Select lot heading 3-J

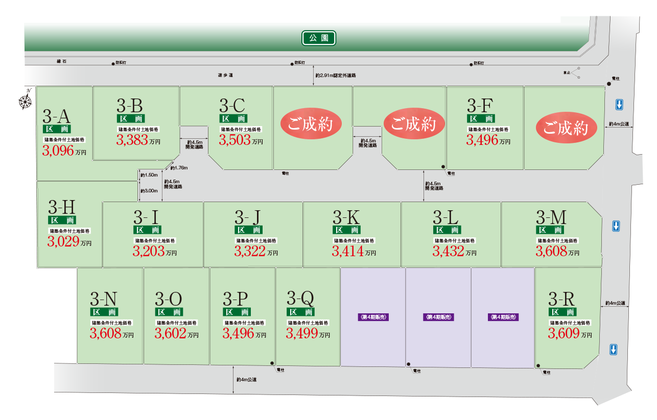point(248,217)
